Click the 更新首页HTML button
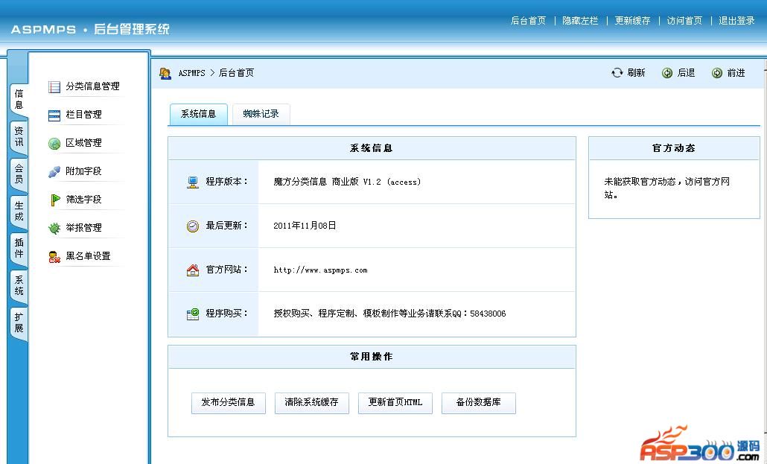 pyautogui.click(x=395, y=403)
